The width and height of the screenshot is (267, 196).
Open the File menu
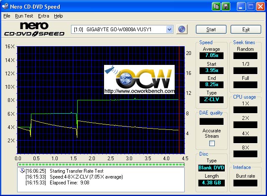click(x=7, y=16)
